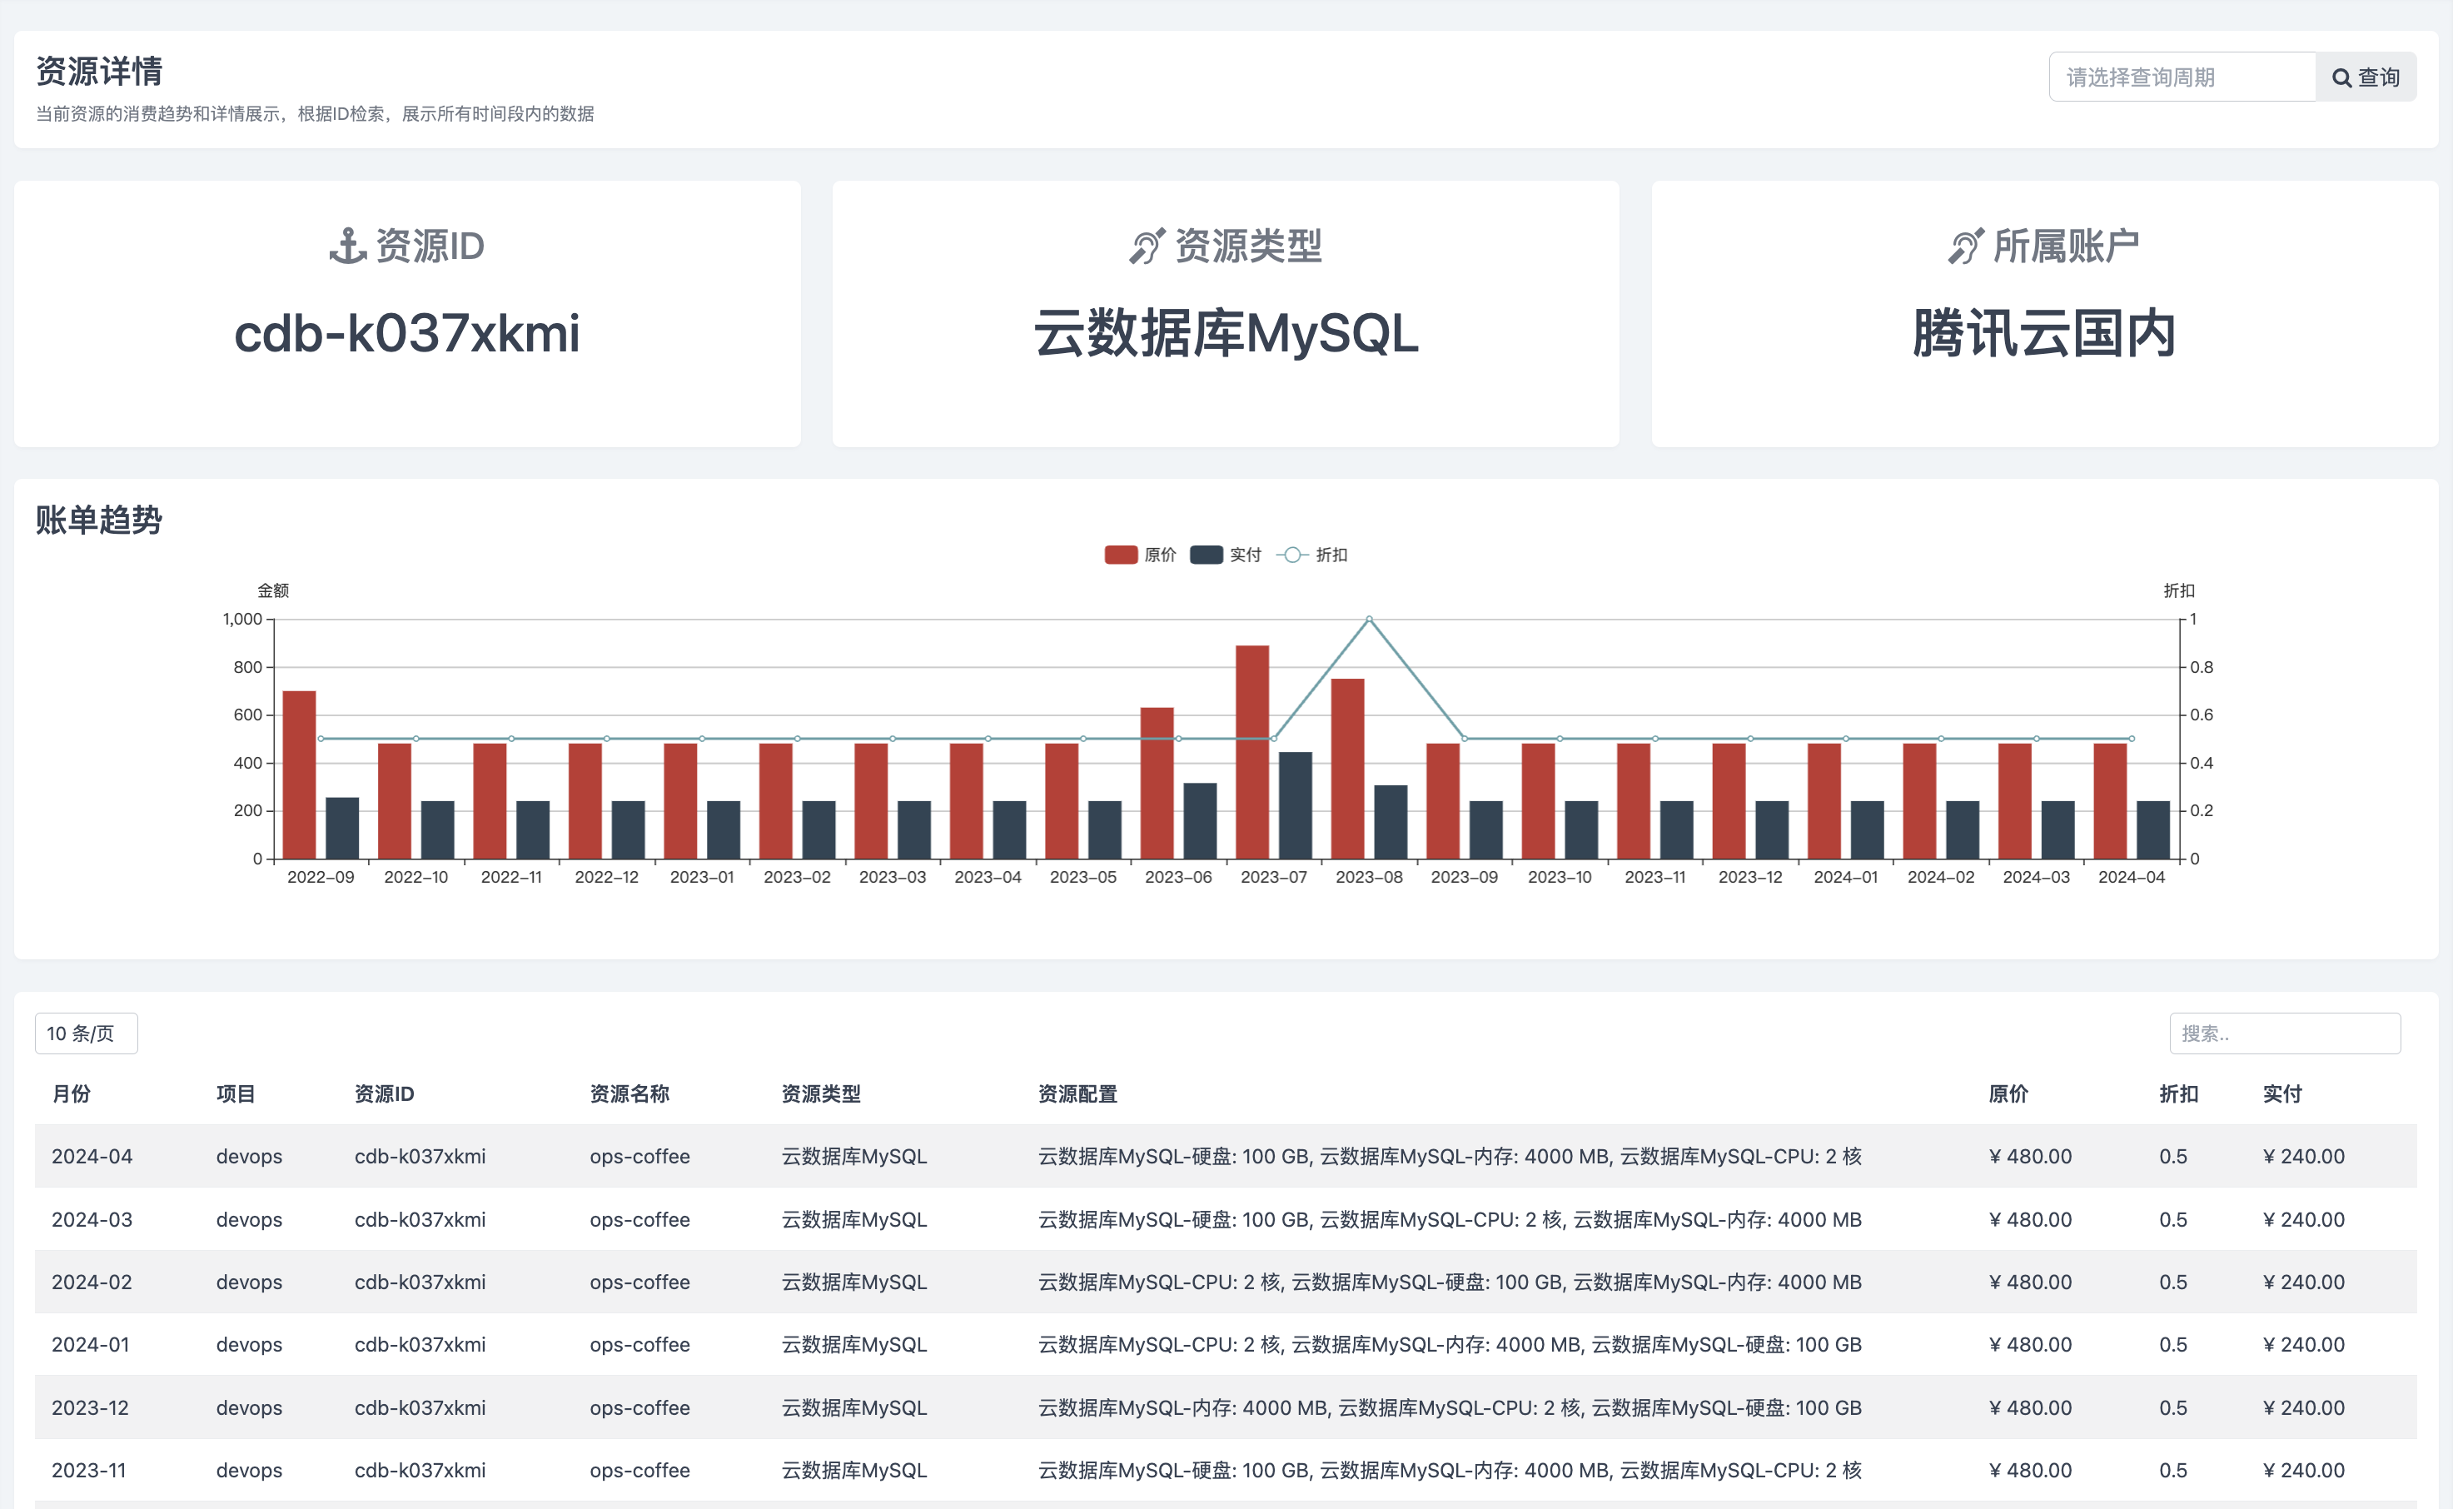Click the 2022-09 dark 实付 bar
Viewport: 2453px width, 1509px height.
(342, 827)
